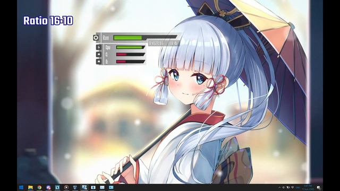
Task: Click the lightning bolt icon beside Cpu
Action: point(99,47)
